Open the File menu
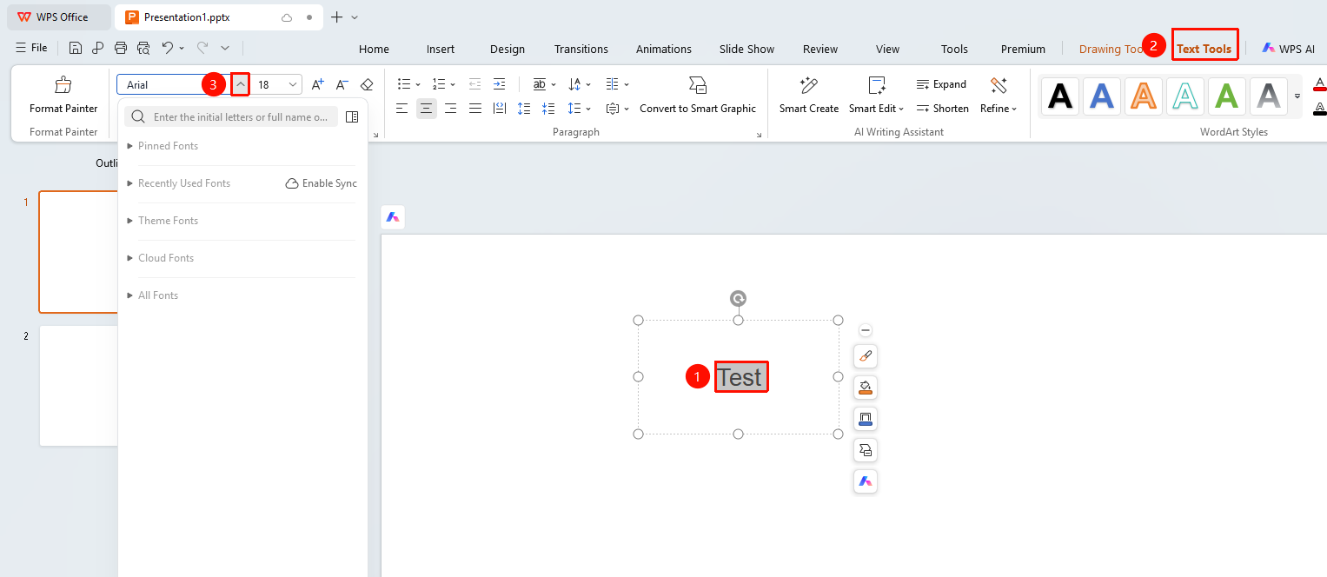This screenshot has height=577, width=1327. click(x=32, y=48)
